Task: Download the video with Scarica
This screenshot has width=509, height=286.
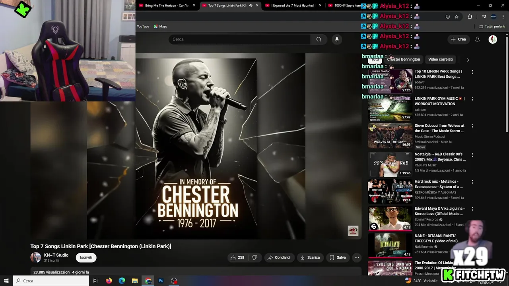Action: pyautogui.click(x=310, y=257)
